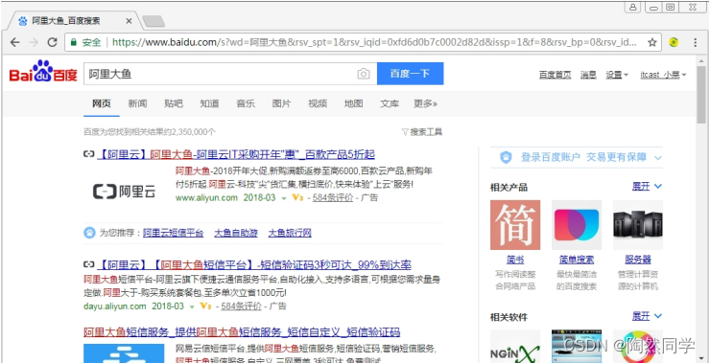Switch to the 音乐 tab
This screenshot has height=363, width=710.
coord(246,103)
